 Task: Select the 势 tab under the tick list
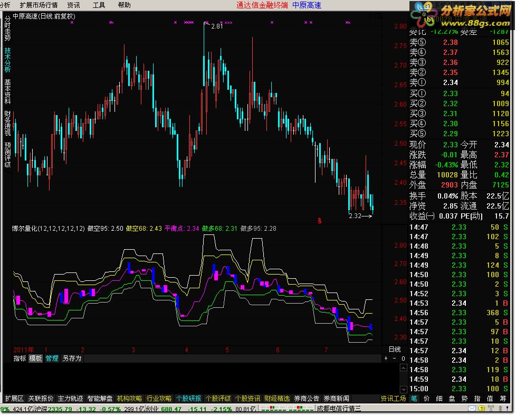(465, 399)
